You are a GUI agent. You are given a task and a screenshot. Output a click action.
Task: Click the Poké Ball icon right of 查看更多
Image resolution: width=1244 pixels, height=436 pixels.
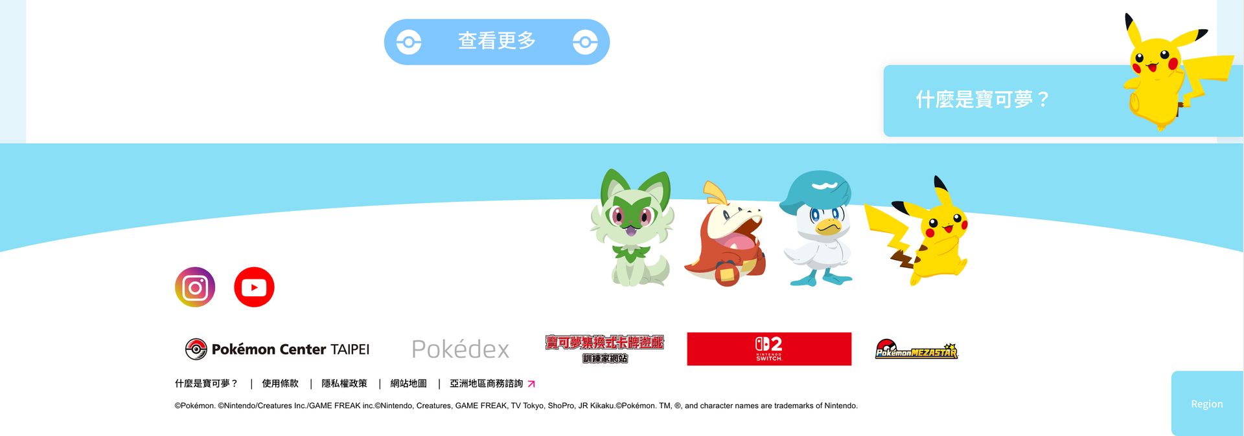585,42
